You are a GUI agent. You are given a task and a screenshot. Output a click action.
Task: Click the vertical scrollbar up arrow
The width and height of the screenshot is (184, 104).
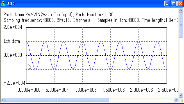[181, 10]
